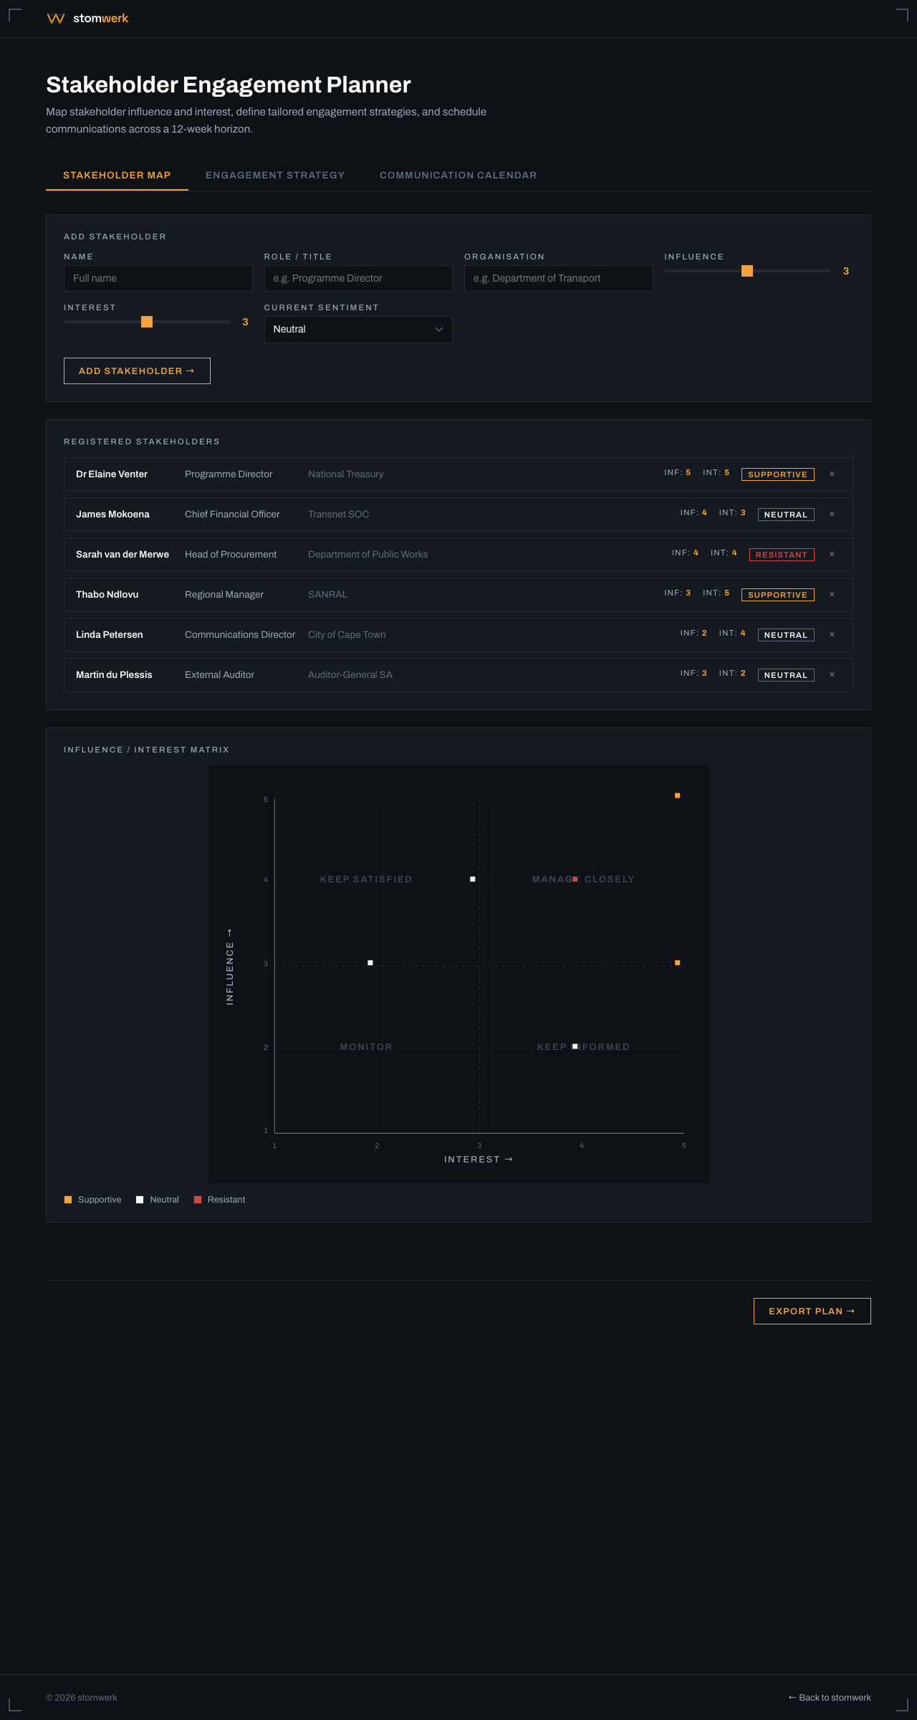Image resolution: width=917 pixels, height=1720 pixels.
Task: Click the stomwerk logo icon
Action: 56,19
